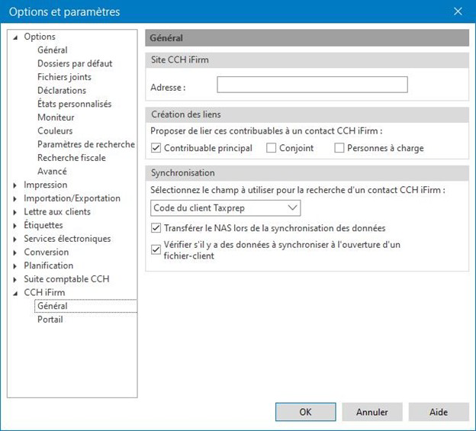Select États personnalisés item
The image size is (476, 431).
[75, 104]
